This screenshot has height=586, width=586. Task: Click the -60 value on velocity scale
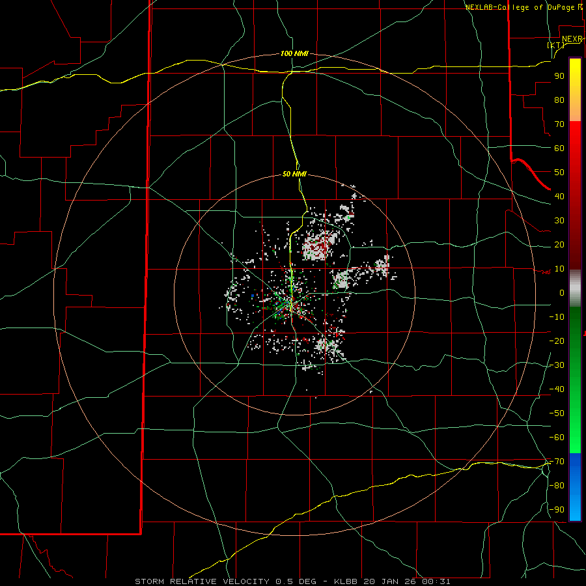(x=557, y=438)
